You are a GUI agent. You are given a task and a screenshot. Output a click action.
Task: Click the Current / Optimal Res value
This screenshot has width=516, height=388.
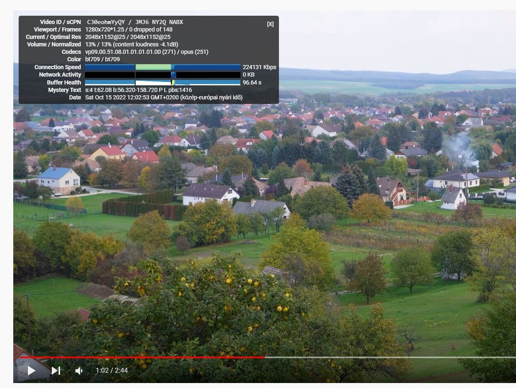(128, 37)
